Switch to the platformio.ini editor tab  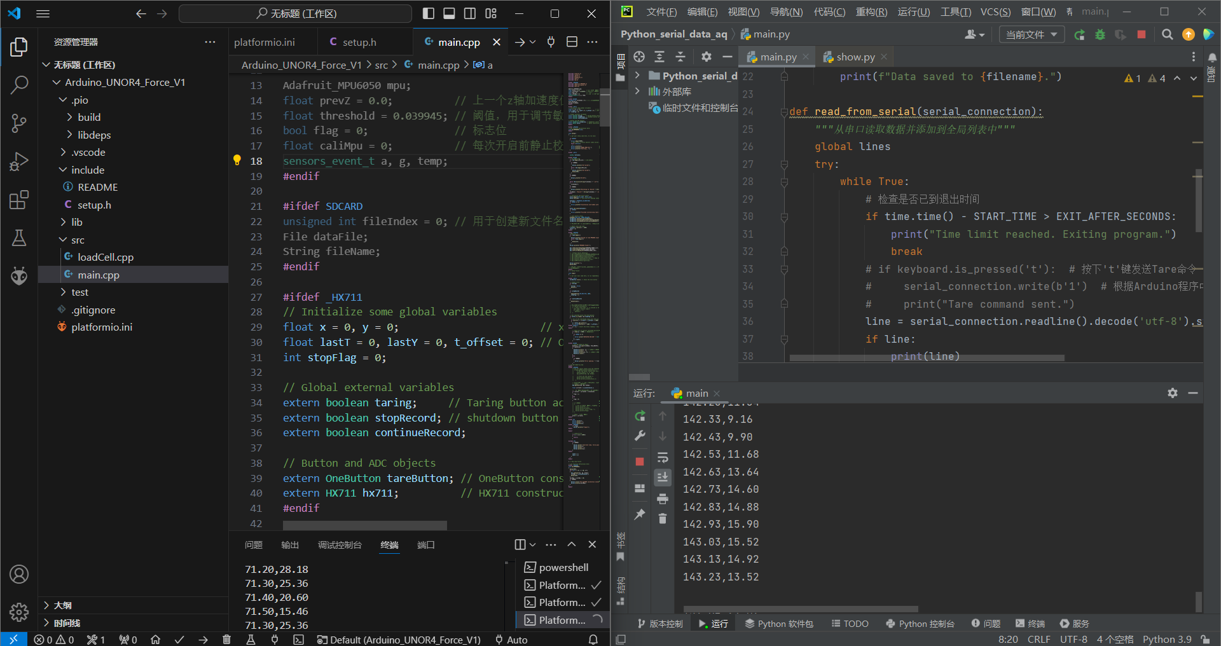pos(265,42)
